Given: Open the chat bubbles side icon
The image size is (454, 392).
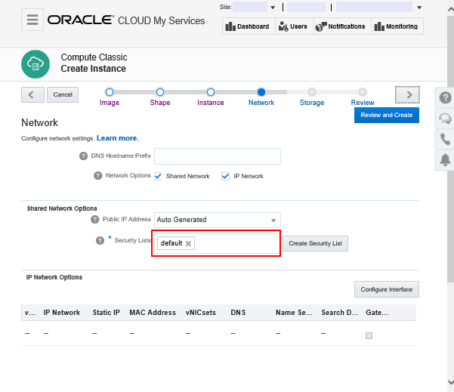Looking at the screenshot, I should pos(445,119).
